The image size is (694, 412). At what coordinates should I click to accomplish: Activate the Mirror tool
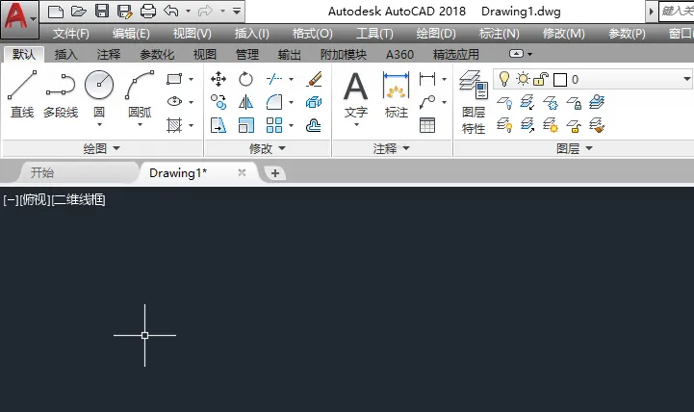(245, 102)
